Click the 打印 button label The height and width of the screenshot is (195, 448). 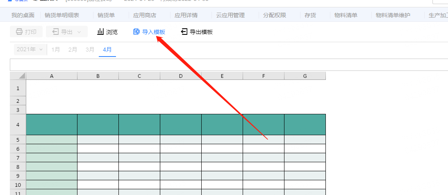click(x=31, y=32)
